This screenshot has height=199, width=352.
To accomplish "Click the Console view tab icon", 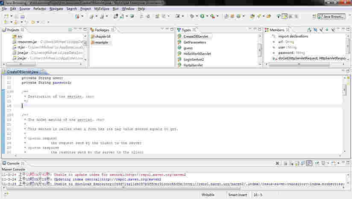I will tap(4, 164).
